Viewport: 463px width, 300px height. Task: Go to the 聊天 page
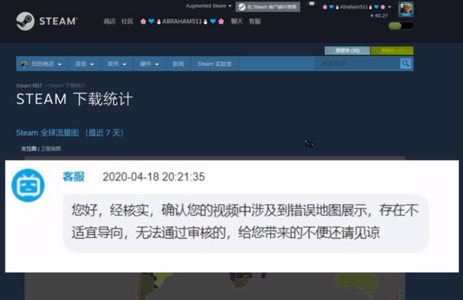tap(237, 22)
